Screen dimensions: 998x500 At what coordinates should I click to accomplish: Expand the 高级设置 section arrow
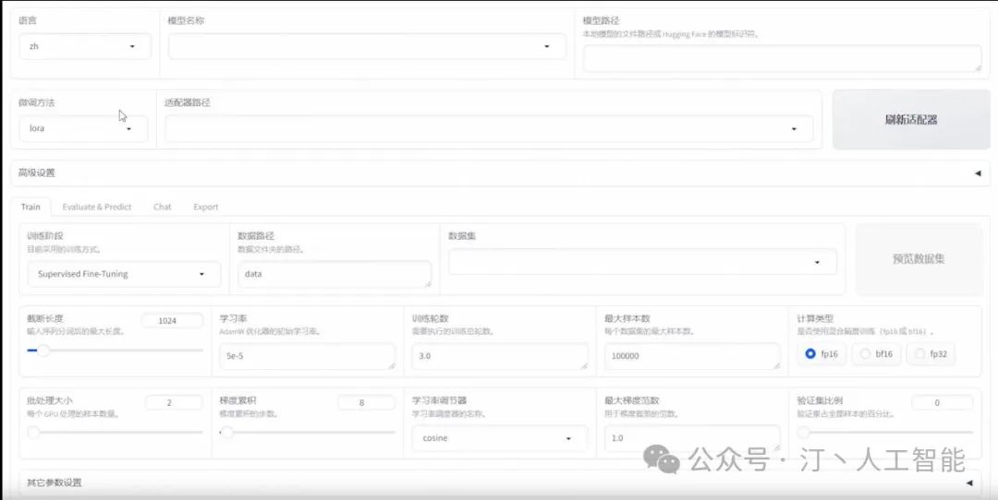[978, 173]
